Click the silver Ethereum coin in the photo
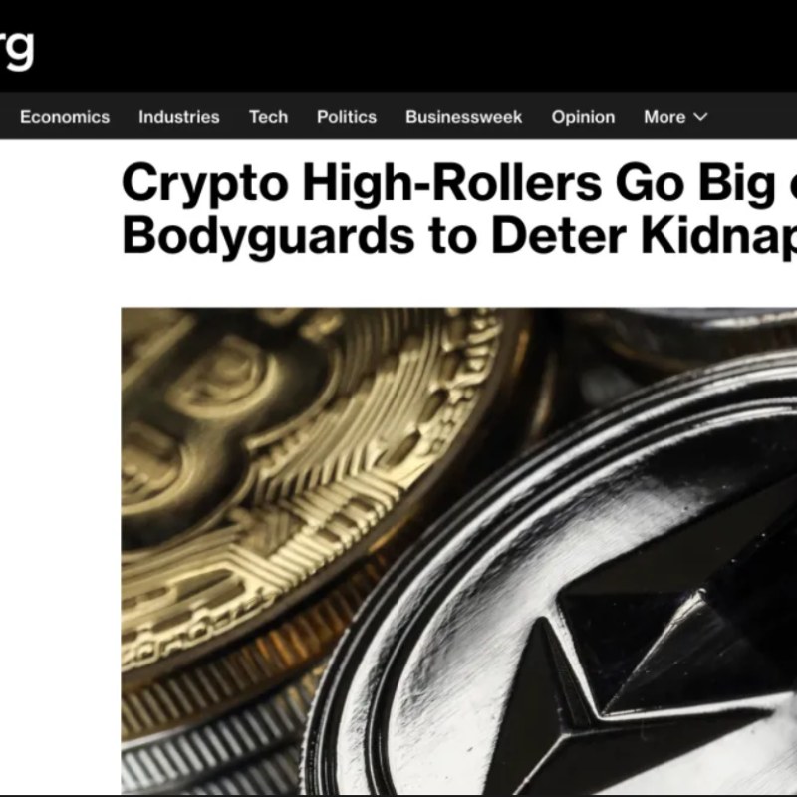797x797 pixels. 585,610
